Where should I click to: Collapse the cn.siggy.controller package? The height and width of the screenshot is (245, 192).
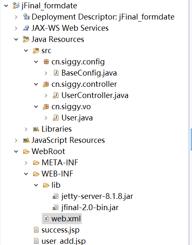coord(36,84)
